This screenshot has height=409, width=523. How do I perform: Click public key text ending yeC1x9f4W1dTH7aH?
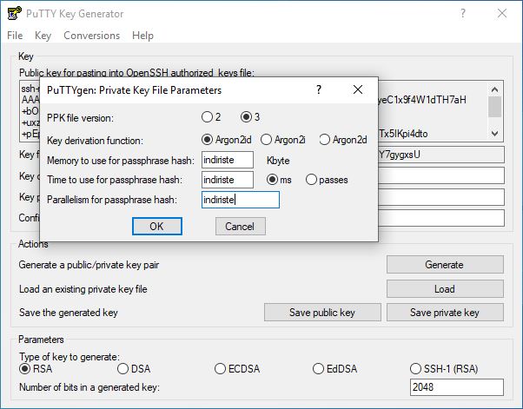coord(422,100)
